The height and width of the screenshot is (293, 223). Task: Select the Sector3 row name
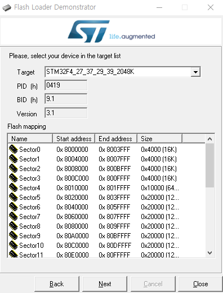30,178
